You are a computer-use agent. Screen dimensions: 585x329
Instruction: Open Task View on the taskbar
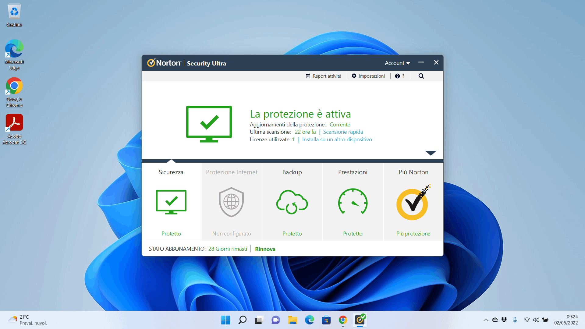tap(259, 320)
